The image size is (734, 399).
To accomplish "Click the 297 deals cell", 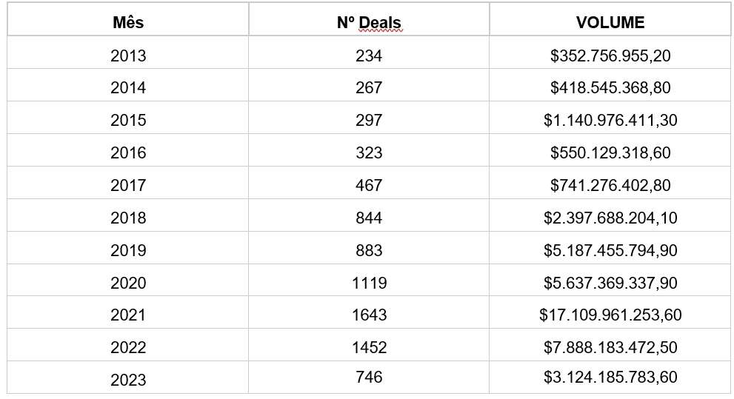I will coord(369,120).
